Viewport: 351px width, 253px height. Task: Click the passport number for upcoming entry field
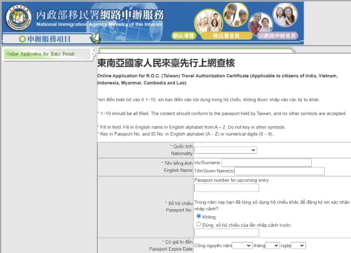(x=226, y=188)
